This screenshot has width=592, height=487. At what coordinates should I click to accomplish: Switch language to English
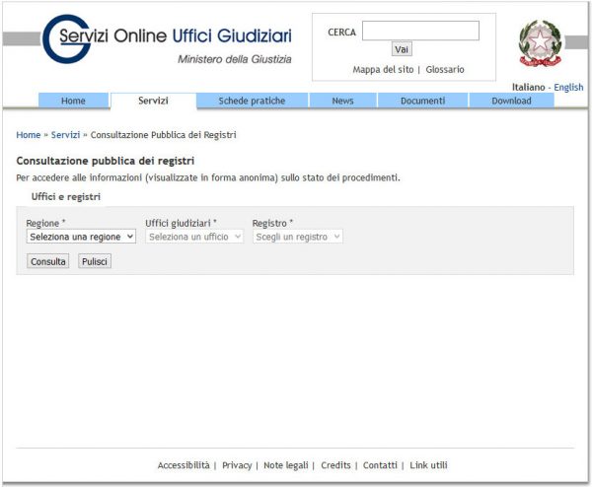coord(568,88)
